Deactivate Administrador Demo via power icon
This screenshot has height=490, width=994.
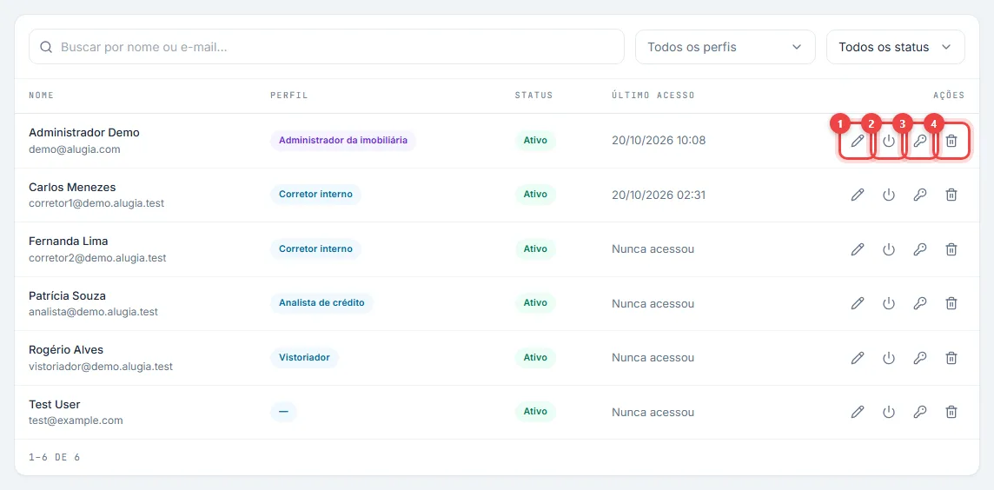tap(889, 141)
